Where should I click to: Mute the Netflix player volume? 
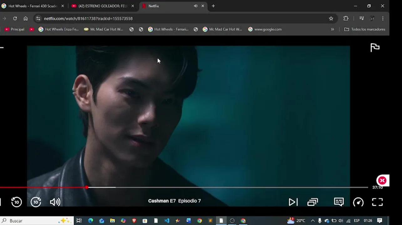pyautogui.click(x=55, y=202)
